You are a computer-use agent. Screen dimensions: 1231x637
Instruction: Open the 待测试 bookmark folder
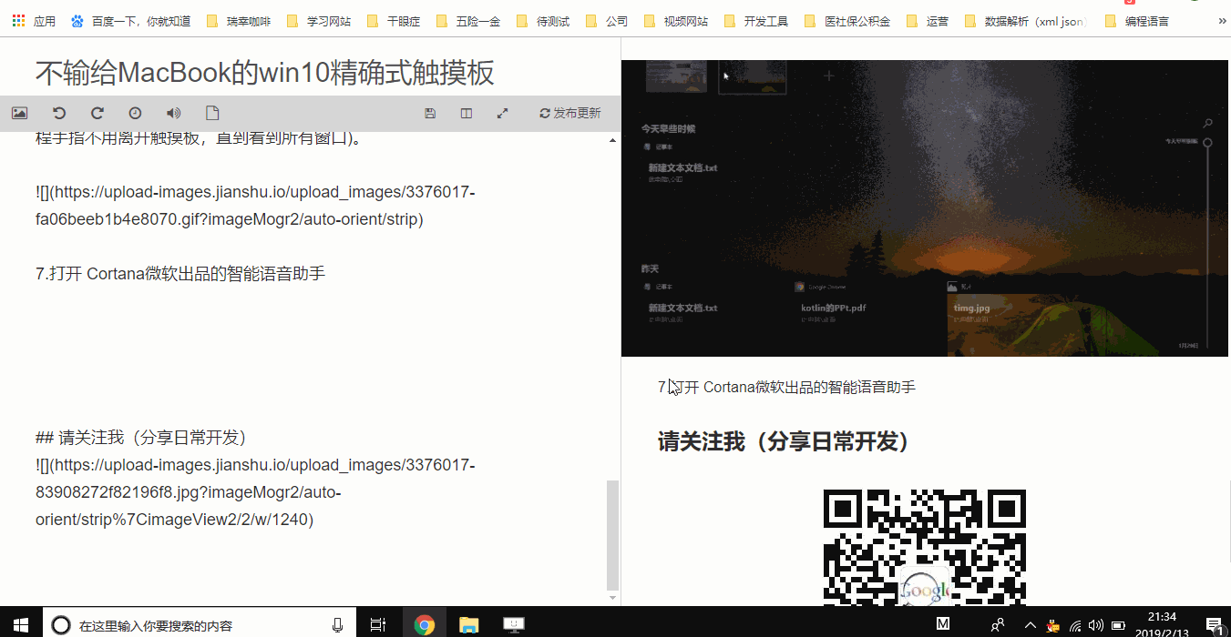point(543,21)
